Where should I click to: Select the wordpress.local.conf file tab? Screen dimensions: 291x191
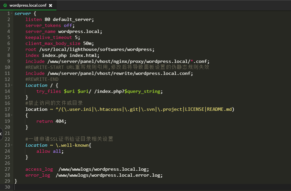28,5
